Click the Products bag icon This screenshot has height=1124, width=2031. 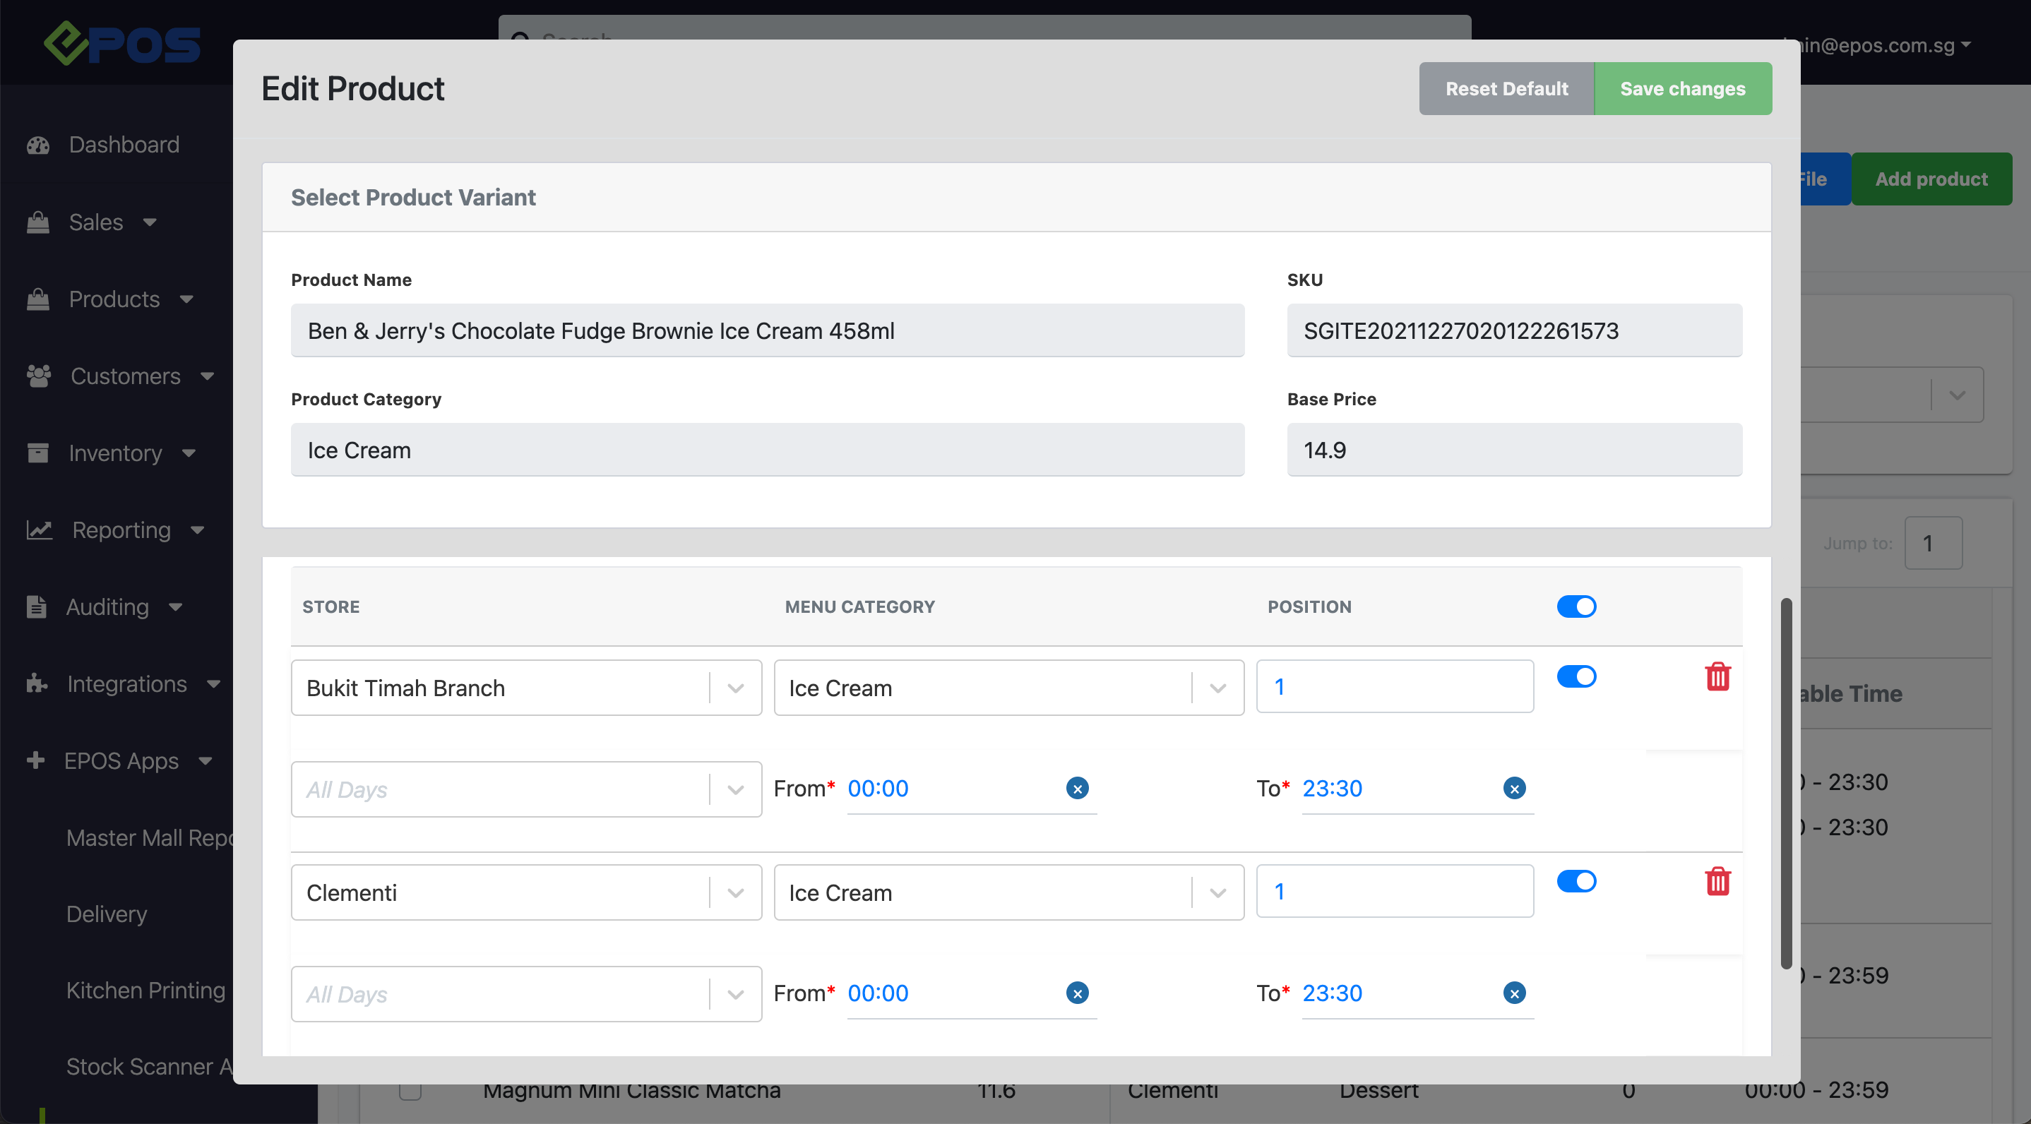pos(38,299)
